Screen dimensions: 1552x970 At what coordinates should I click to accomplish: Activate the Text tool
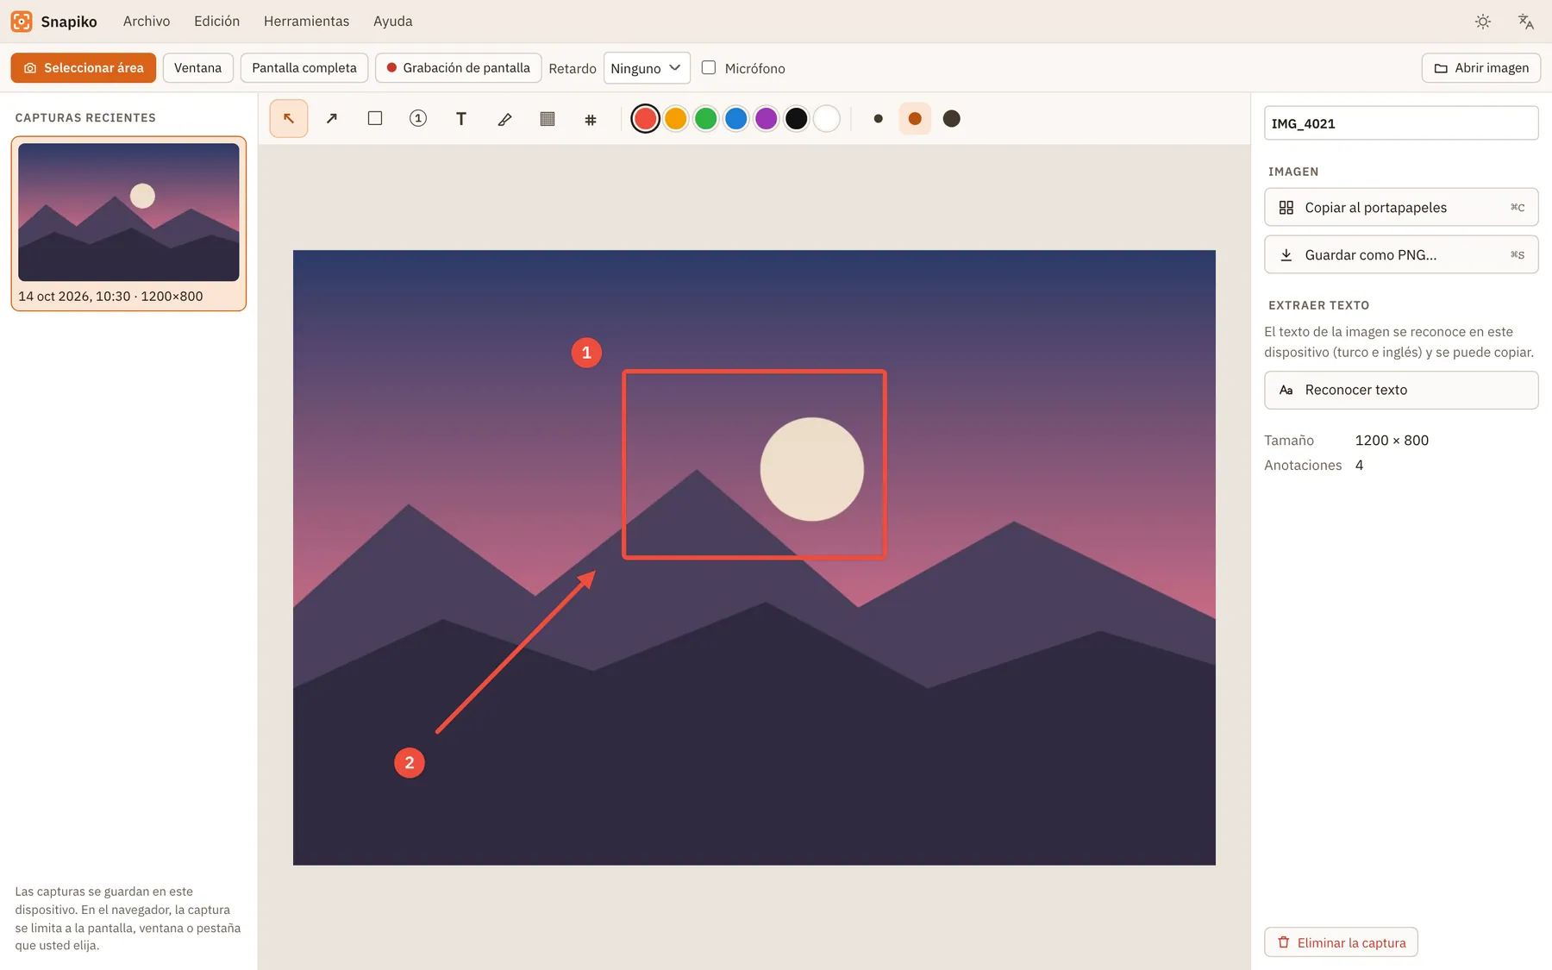pyautogui.click(x=461, y=119)
